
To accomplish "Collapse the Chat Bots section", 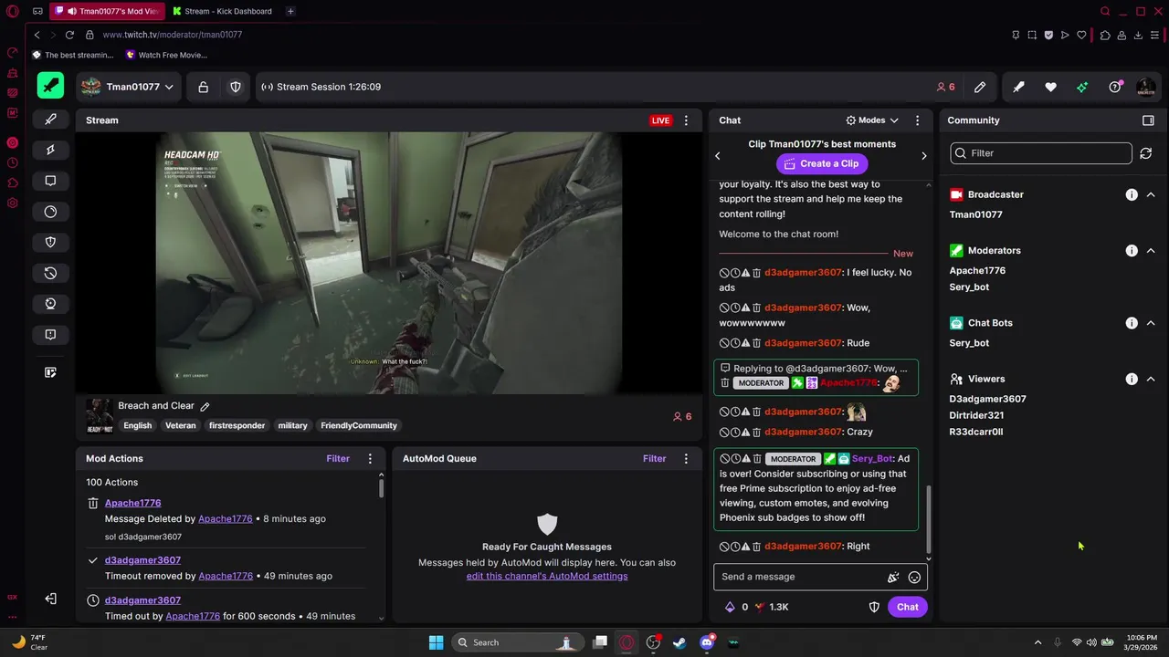I will click(1151, 323).
